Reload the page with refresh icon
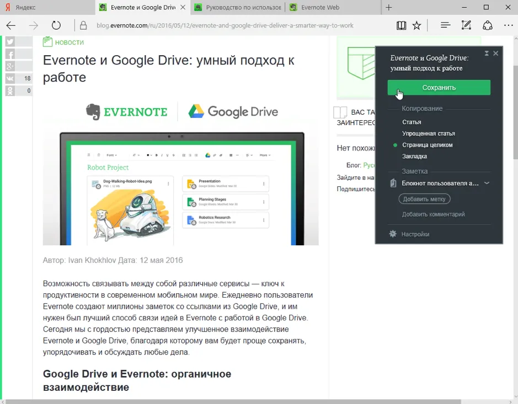The width and height of the screenshot is (518, 404). pyautogui.click(x=56, y=25)
